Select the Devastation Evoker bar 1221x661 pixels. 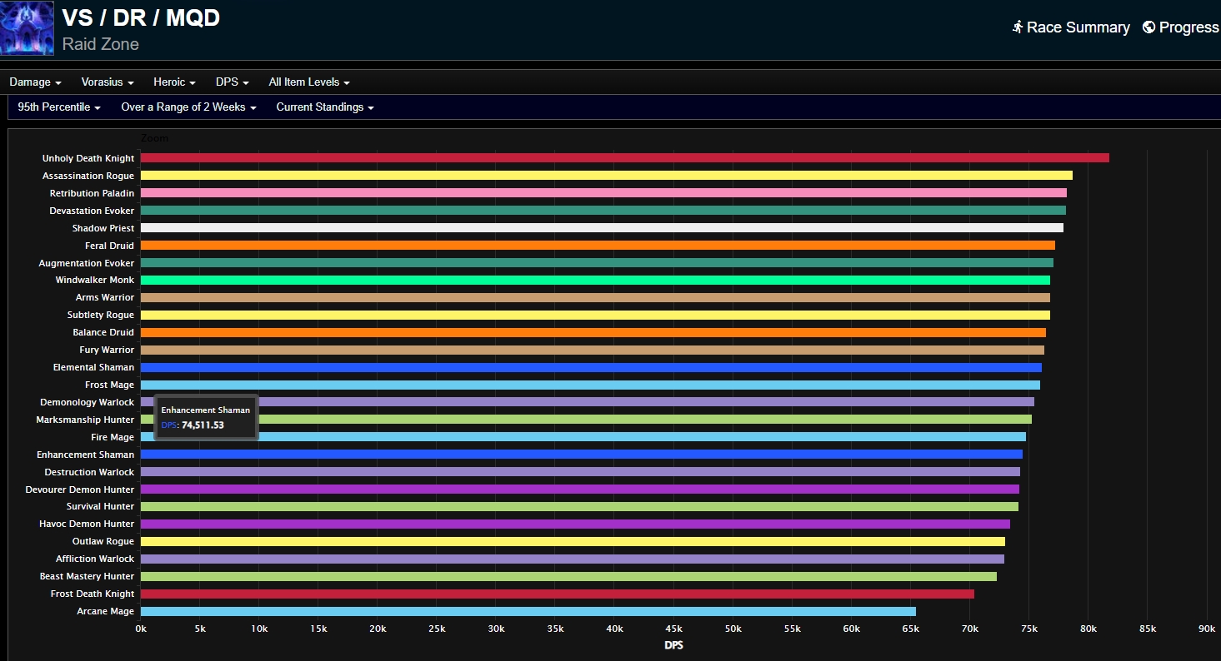(603, 211)
